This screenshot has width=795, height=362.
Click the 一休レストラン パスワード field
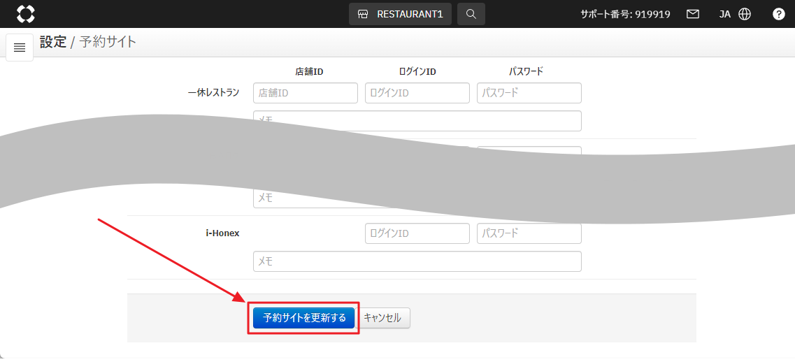pos(529,93)
